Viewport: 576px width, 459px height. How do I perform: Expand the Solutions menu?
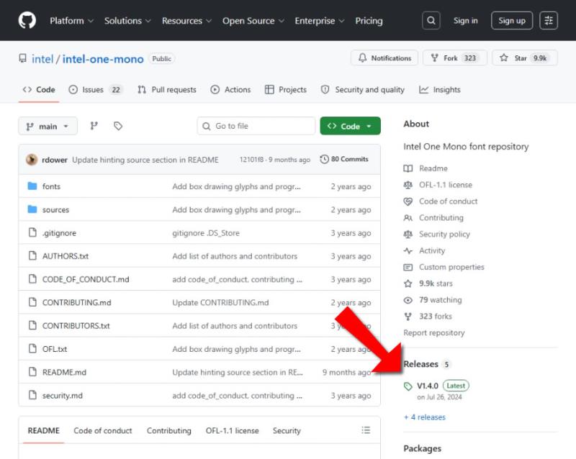click(127, 21)
